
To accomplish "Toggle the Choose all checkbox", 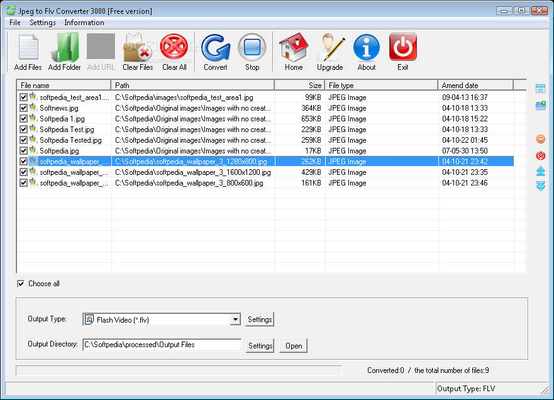I will coord(21,284).
